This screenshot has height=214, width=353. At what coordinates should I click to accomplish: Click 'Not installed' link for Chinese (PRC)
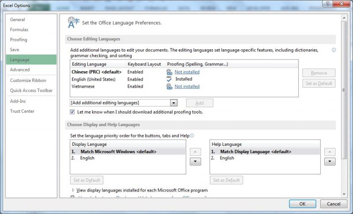click(187, 72)
